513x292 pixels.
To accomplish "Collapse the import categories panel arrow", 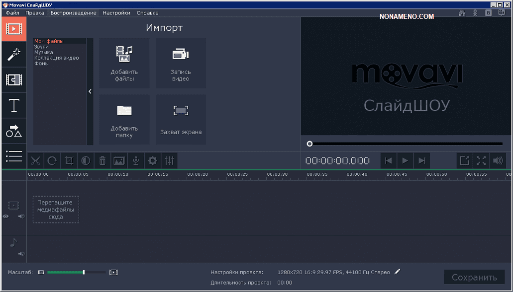I will coord(90,91).
